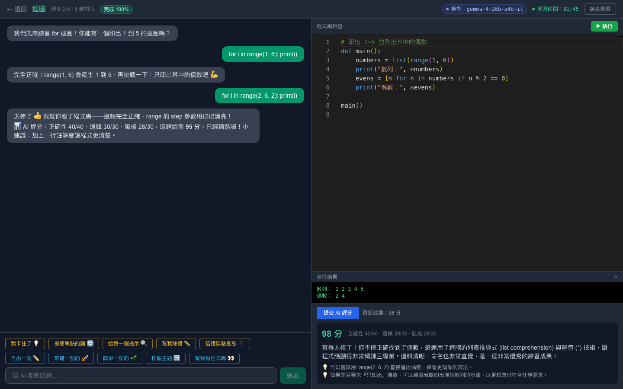The height and width of the screenshot is (389, 623).
Task: Choose the 來難一點的 quick prompt
Action: tap(71, 358)
